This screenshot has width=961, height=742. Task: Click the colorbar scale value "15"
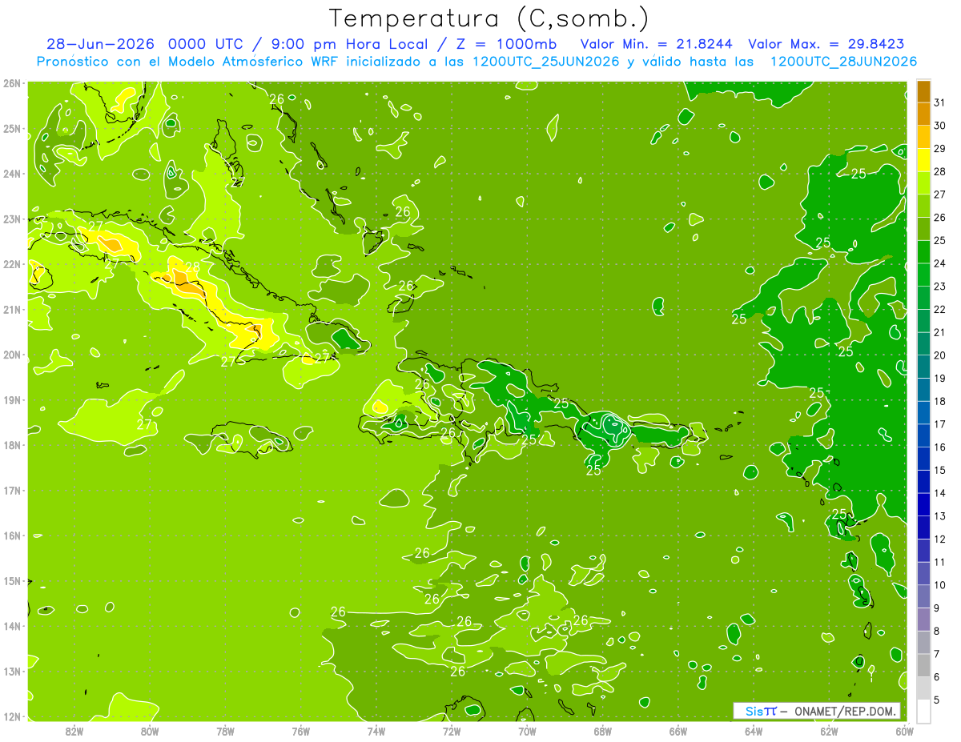click(939, 470)
